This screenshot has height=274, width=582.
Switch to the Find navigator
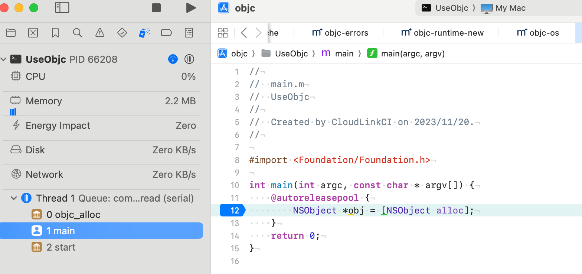click(78, 33)
